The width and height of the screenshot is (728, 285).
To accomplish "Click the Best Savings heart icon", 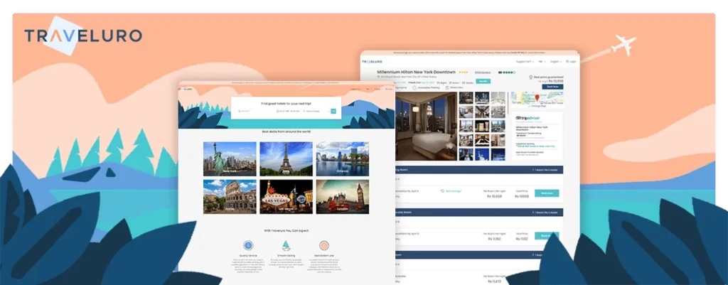I will point(442,190).
